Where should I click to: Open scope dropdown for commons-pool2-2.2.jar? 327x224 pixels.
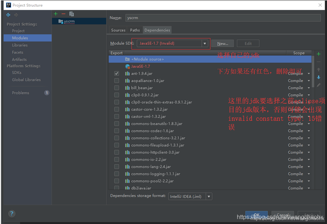pos(309,181)
